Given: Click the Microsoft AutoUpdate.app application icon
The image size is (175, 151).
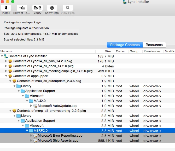Looking at the screenshot, I should click(35, 106).
